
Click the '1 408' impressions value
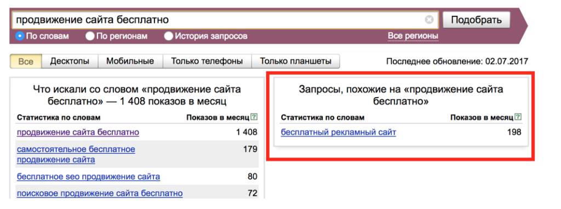pyautogui.click(x=247, y=132)
